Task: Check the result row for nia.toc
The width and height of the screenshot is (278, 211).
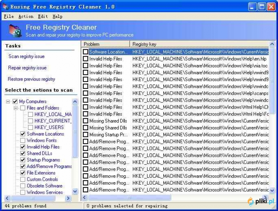Action: coord(85,66)
